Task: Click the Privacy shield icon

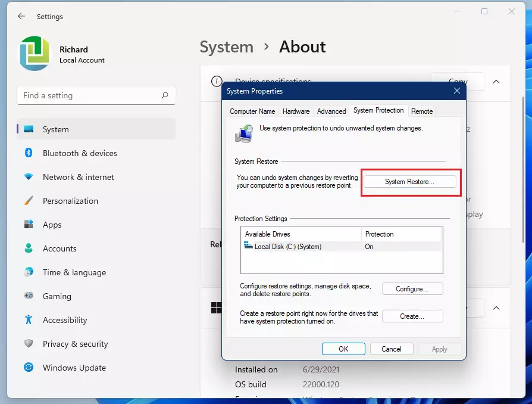Action: [x=29, y=343]
